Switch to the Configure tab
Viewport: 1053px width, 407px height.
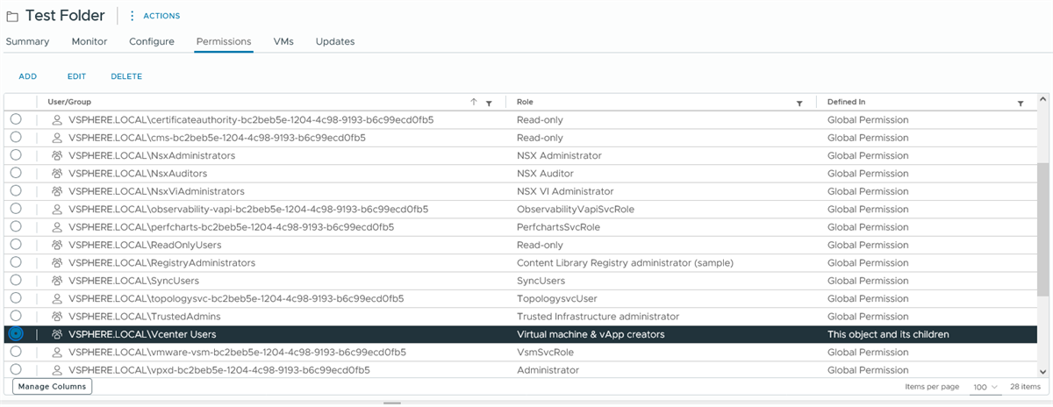pyautogui.click(x=152, y=41)
